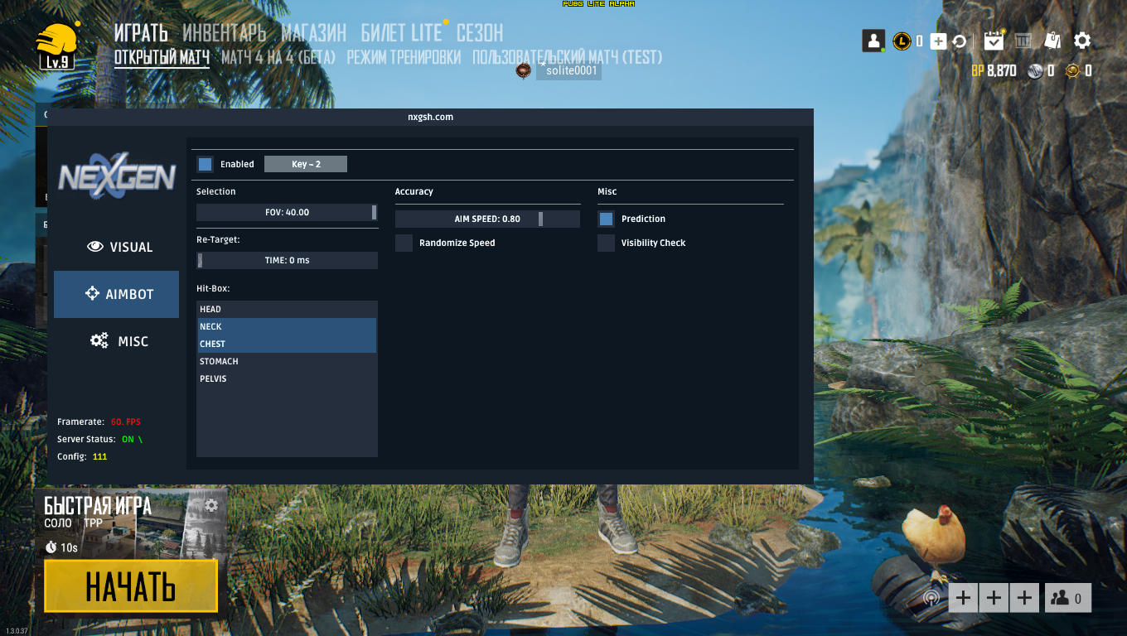The height and width of the screenshot is (636, 1127).
Task: Select HEAD in the Hit-Box list
Action: 287,310
